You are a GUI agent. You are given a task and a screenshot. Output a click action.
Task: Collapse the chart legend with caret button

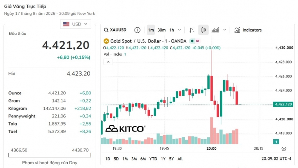pyautogui.click(x=108, y=62)
